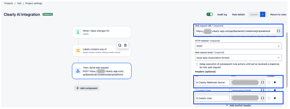The width and height of the screenshot is (290, 109).
Task: Click the orange shuffle condition icon
Action: point(78,50)
